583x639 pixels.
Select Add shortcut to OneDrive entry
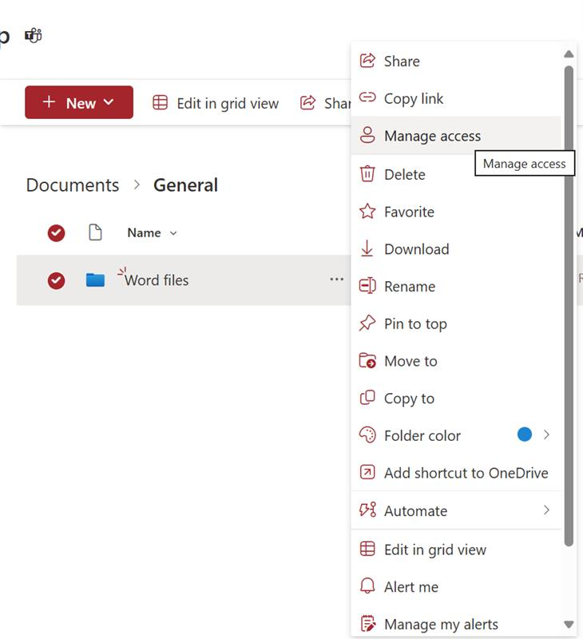(x=456, y=473)
